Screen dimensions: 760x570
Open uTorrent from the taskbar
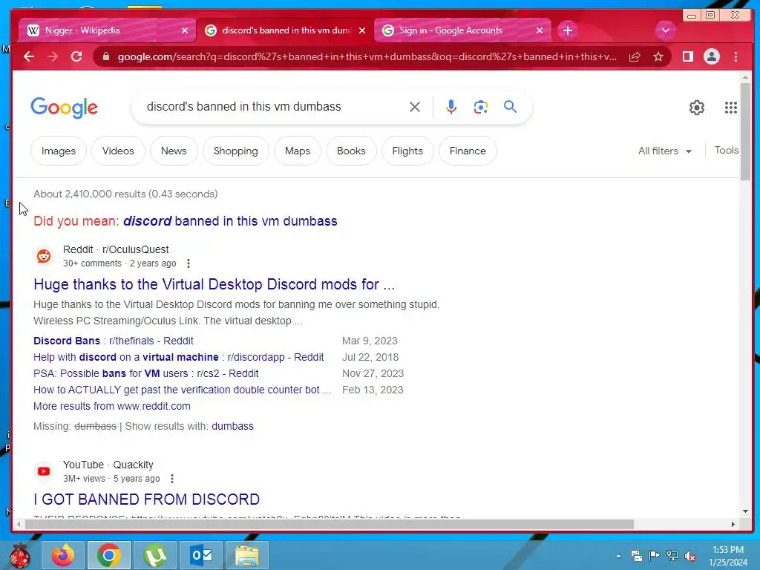(154, 555)
